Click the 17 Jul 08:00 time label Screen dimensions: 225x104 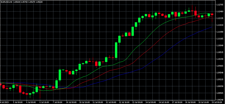tap(178, 103)
